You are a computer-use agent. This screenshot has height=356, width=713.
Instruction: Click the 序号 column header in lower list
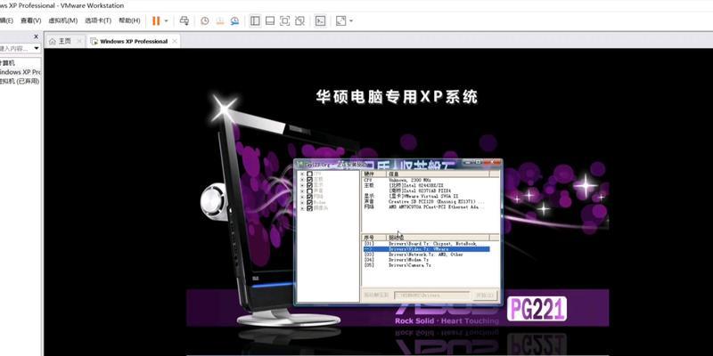374,238
